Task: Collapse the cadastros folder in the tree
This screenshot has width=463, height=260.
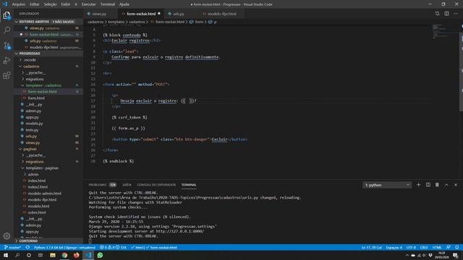Action: tap(48, 66)
